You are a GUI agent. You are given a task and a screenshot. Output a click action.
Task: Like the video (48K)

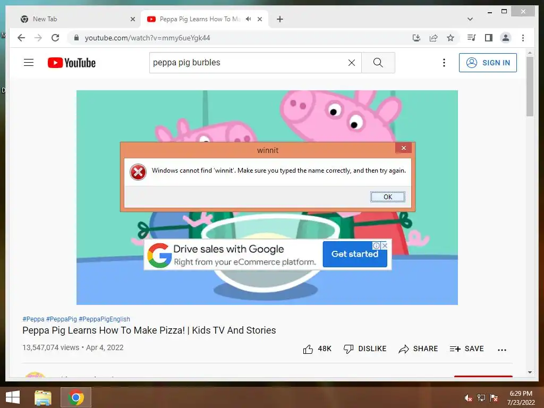[317, 348]
